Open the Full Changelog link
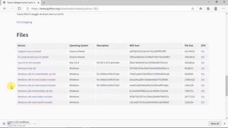This screenshot has width=228, height=128. [x=24, y=22]
